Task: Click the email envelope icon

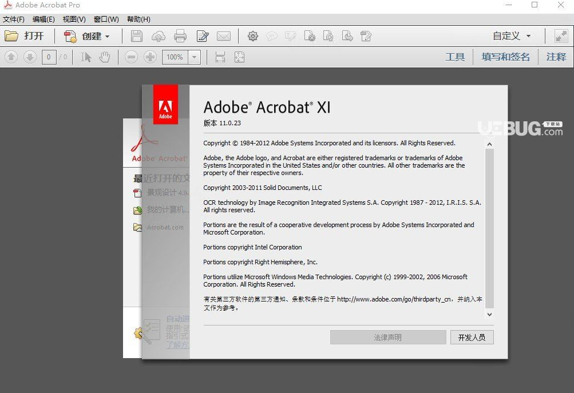Action: click(x=224, y=36)
